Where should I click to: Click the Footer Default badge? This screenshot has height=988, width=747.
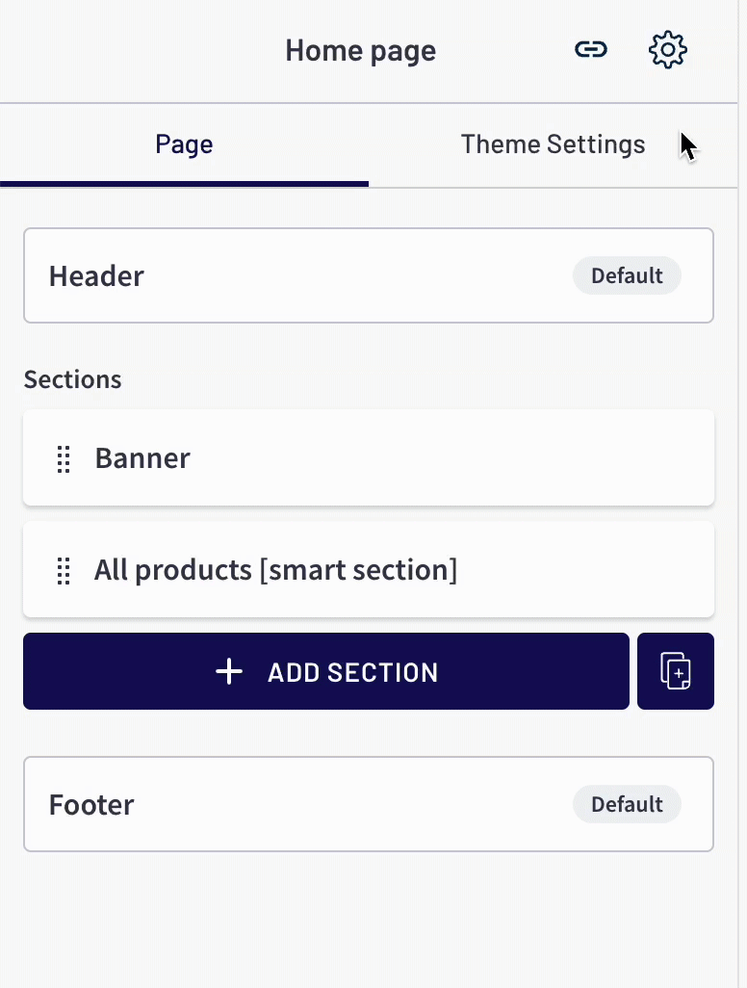point(627,804)
